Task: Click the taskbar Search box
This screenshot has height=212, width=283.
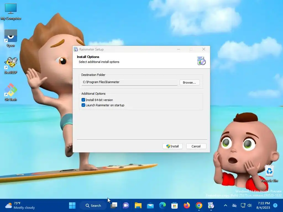Action: (x=93, y=205)
